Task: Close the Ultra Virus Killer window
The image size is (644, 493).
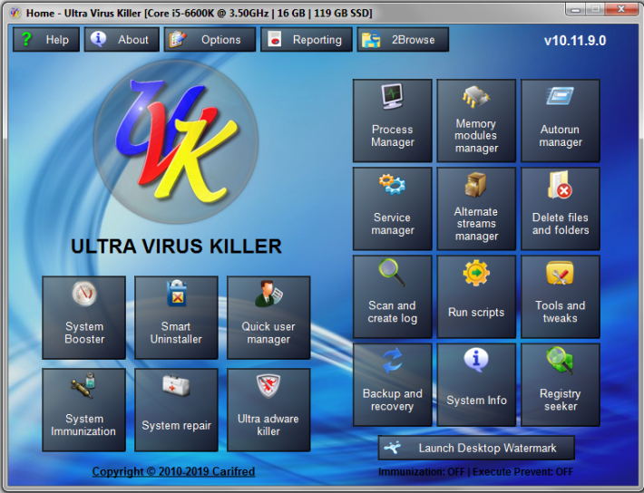Action: (x=622, y=9)
